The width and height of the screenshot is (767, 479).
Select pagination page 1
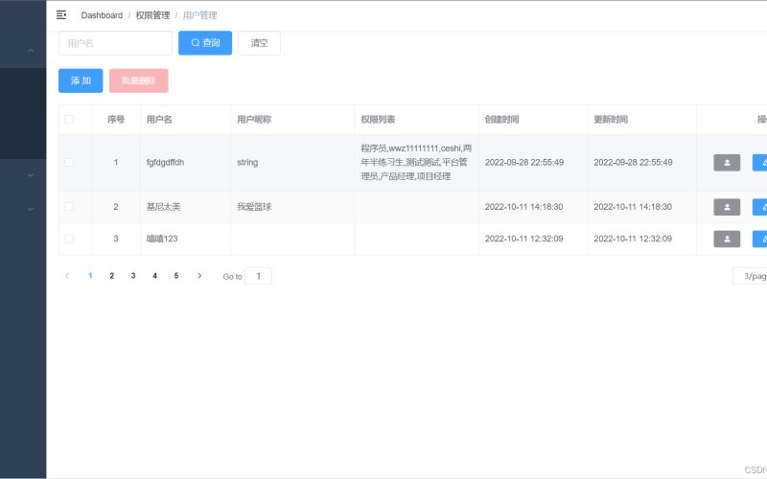90,276
